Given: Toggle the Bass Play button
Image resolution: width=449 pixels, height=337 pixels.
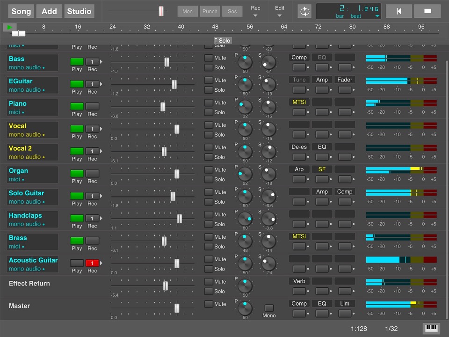Looking at the screenshot, I should click(77, 62).
